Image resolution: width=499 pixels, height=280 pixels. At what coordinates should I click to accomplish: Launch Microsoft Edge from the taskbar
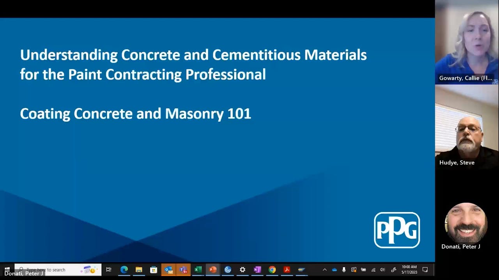(124, 269)
